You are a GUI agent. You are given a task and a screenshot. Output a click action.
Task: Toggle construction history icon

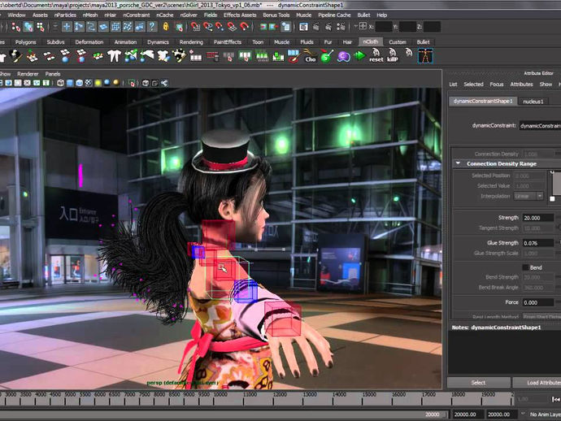click(286, 27)
